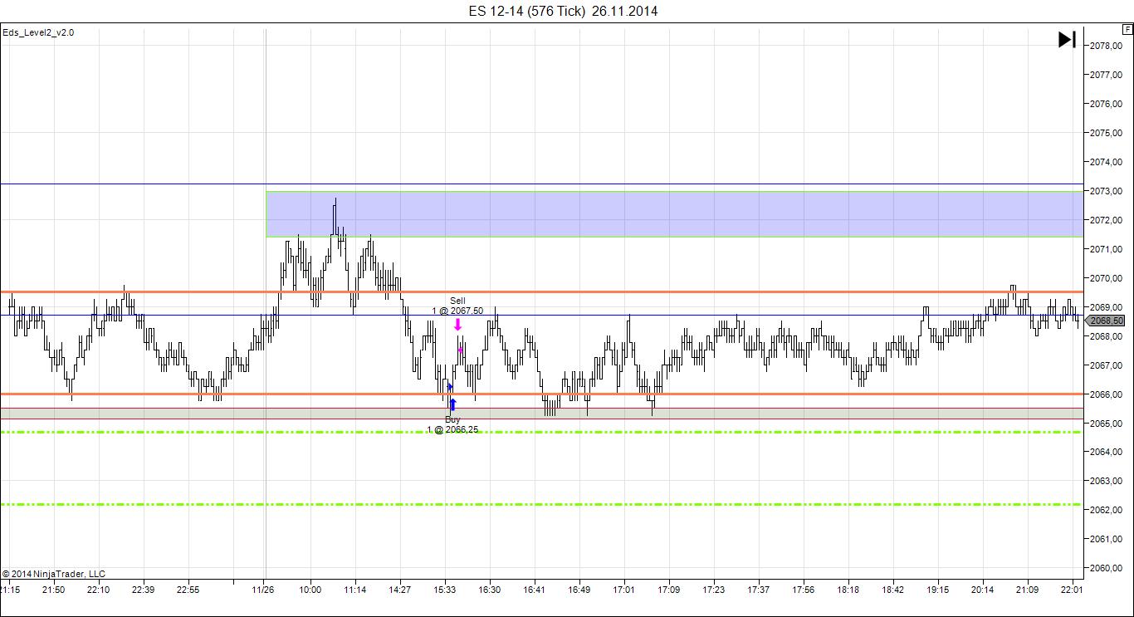Click the 16:49 time axis label
Viewport: 1134px width, 617px height.
579,590
